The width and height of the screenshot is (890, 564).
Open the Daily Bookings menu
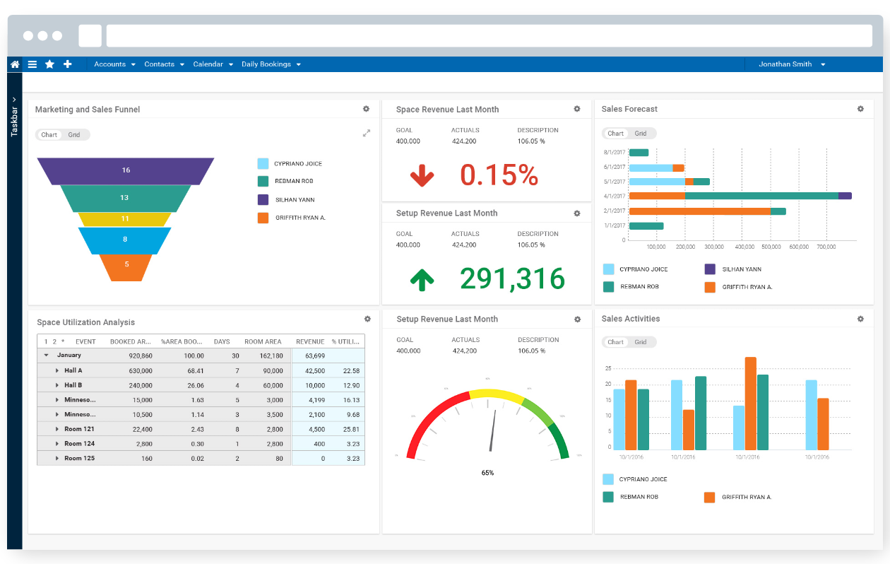271,64
